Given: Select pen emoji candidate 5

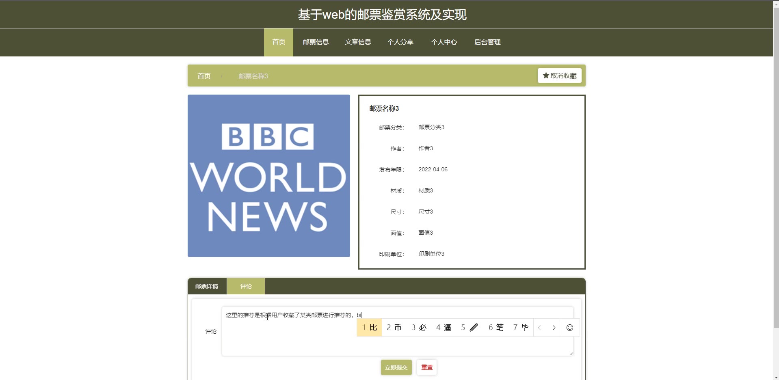Looking at the screenshot, I should (x=470, y=328).
